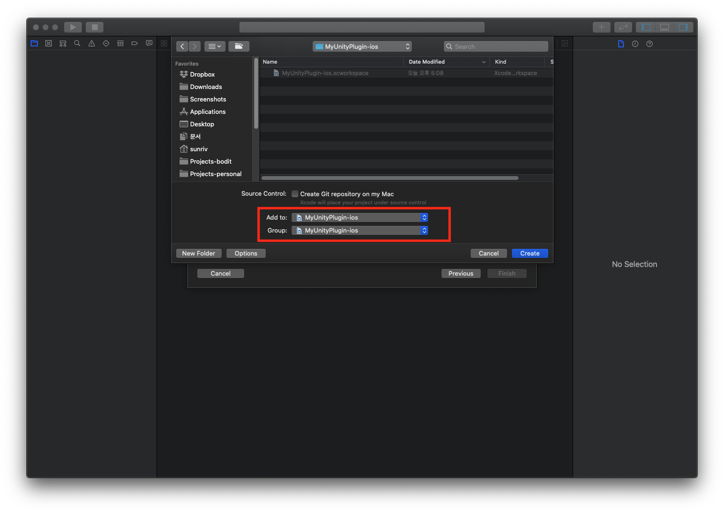Expand the MyUnityPlugin-ios path popup
Screen dimensions: 724x513
tap(362, 46)
